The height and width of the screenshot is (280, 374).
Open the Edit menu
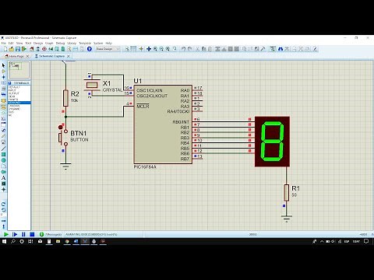[11, 43]
